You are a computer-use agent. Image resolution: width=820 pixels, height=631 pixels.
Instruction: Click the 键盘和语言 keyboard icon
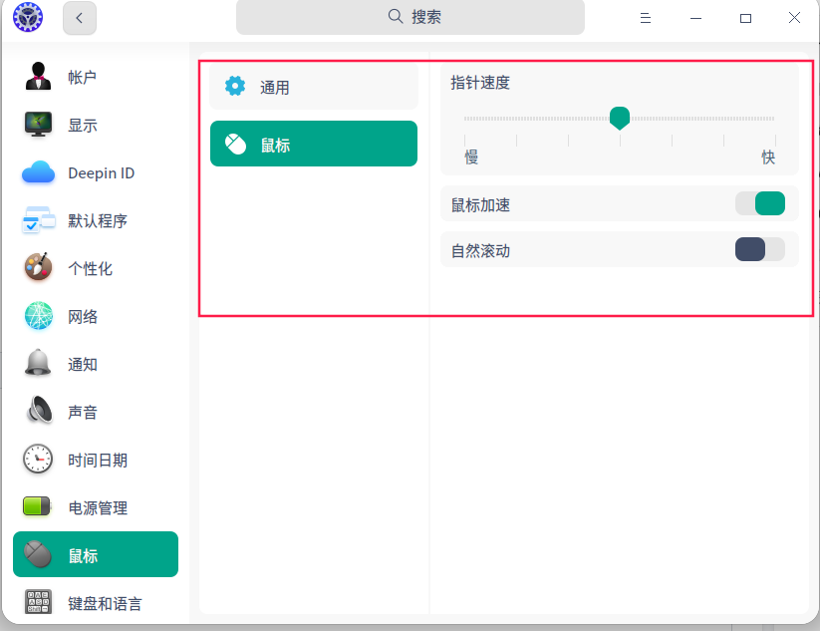click(x=38, y=602)
